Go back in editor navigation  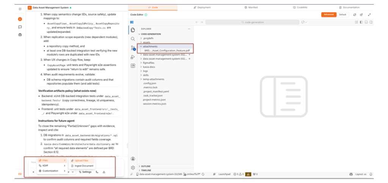point(197,22)
